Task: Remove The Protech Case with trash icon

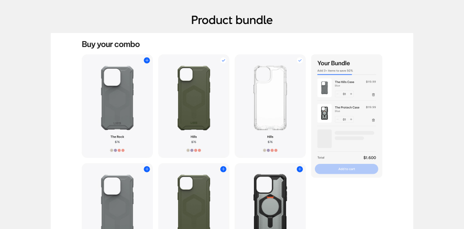Action: click(x=373, y=120)
